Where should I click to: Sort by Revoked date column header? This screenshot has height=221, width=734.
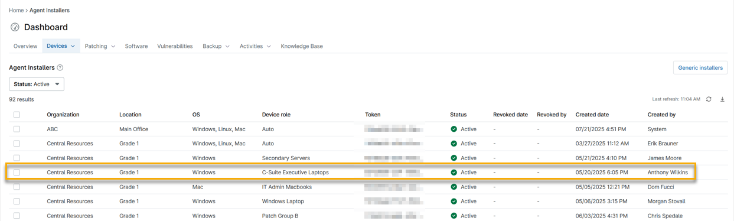510,115
